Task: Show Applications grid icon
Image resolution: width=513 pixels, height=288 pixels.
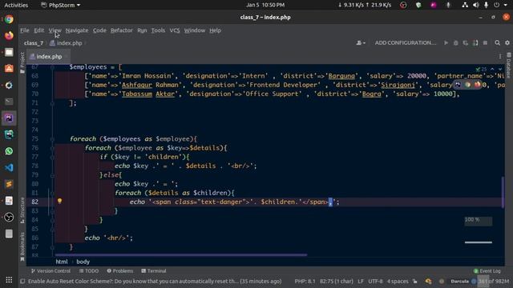Action: 9,280
